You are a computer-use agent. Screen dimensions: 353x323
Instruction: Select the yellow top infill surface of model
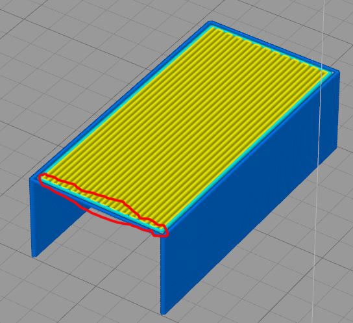[x=184, y=129]
